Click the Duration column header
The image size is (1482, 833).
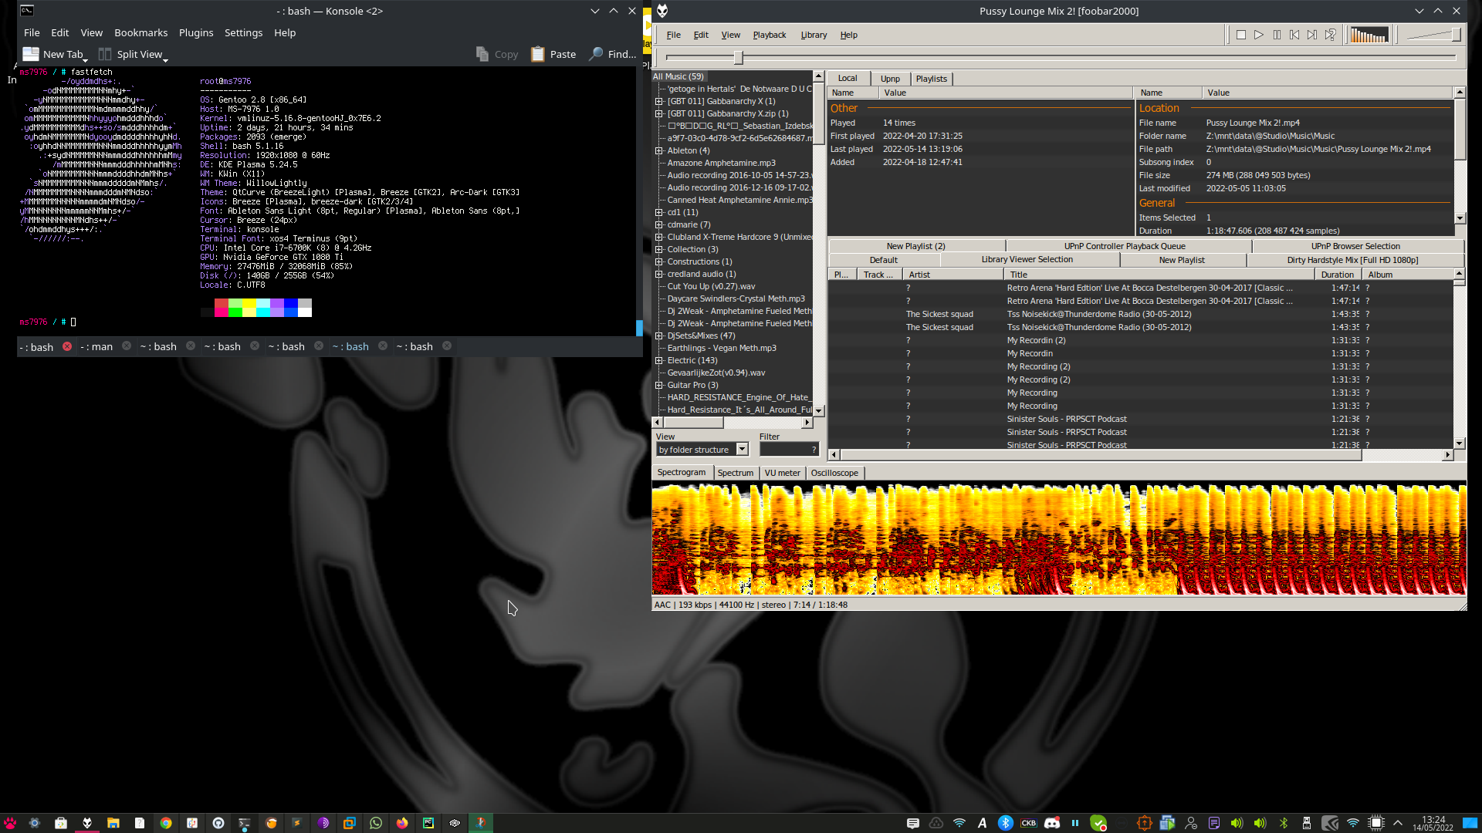coord(1337,275)
